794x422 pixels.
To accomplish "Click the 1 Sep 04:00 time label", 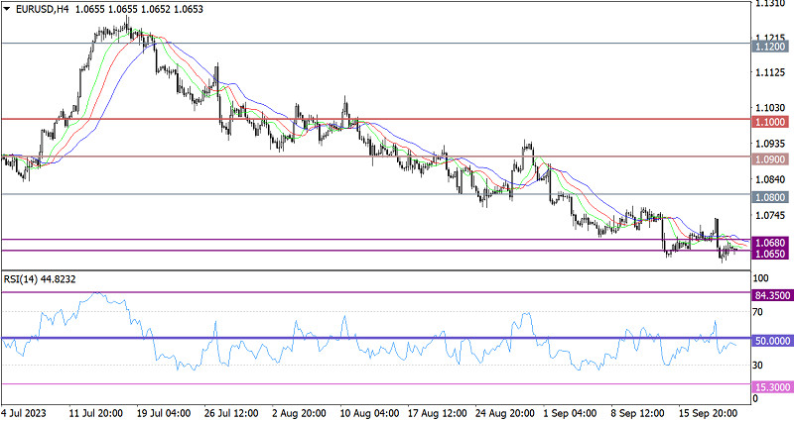I will pyautogui.click(x=569, y=413).
